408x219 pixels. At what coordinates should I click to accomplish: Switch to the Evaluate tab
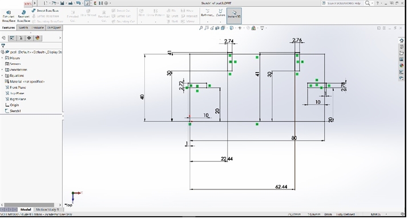[x=38, y=27]
